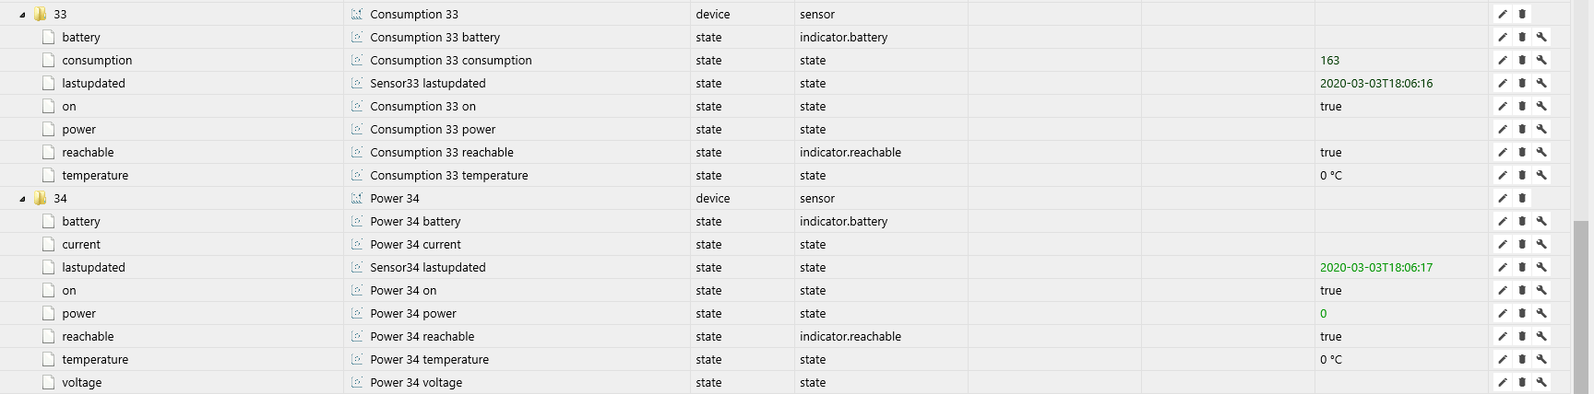Open wrench settings for Power 34 voltage

[x=1541, y=382]
